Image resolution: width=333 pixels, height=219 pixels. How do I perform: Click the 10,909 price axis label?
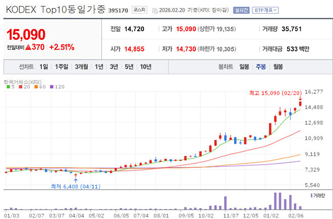(x=314, y=138)
